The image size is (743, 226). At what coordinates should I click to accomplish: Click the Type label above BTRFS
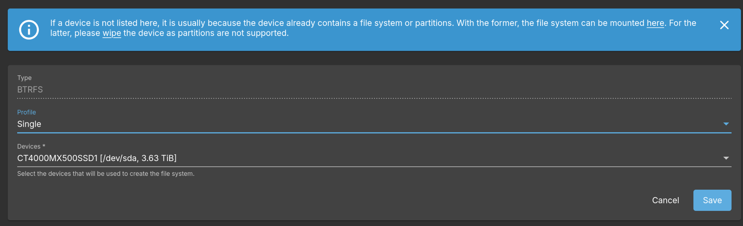click(x=24, y=78)
